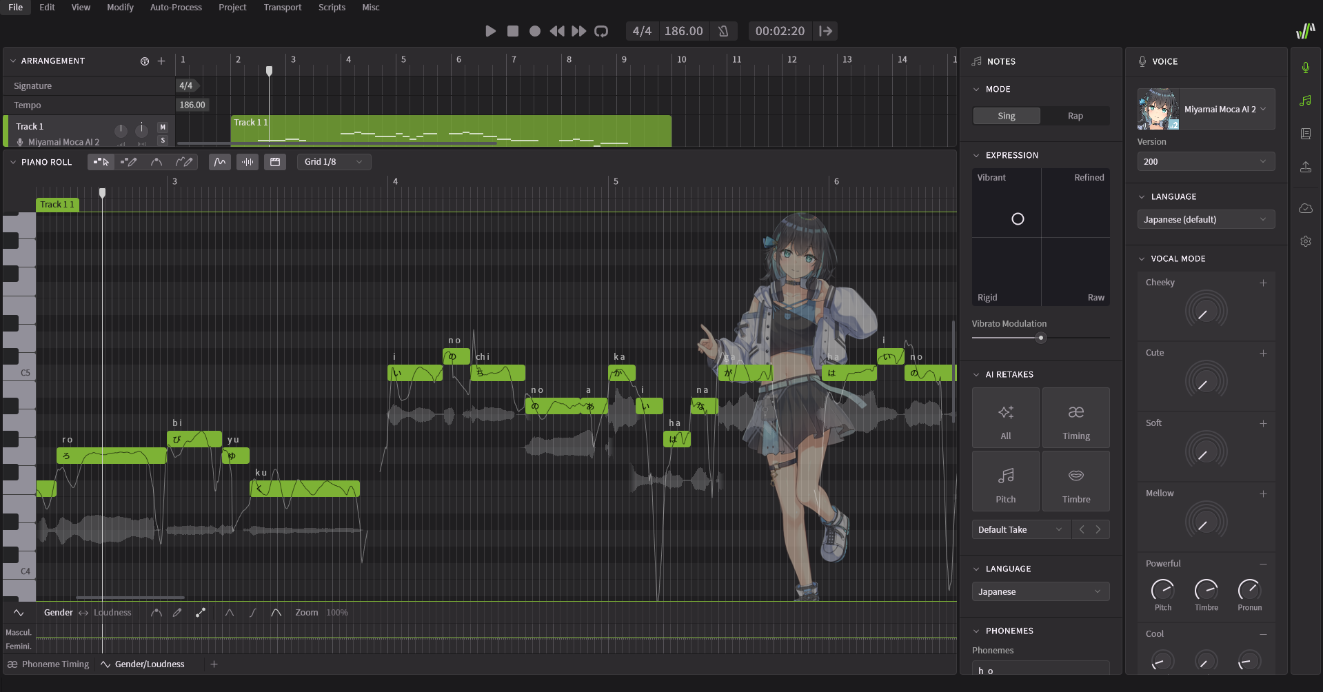This screenshot has width=1323, height=692.
Task: Expand the Soft vocal mode plus
Action: pyautogui.click(x=1263, y=423)
